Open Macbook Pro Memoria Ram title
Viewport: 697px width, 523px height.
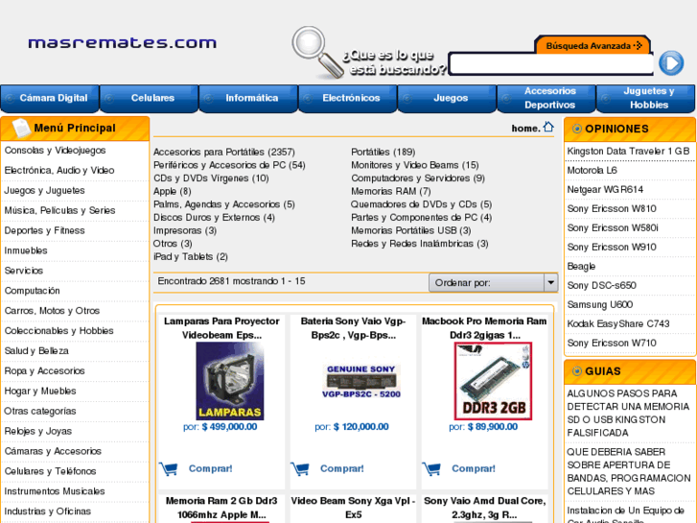[484, 328]
